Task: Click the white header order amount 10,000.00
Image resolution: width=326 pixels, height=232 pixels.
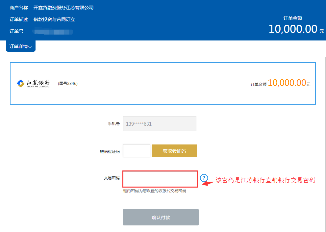Action: (293, 29)
